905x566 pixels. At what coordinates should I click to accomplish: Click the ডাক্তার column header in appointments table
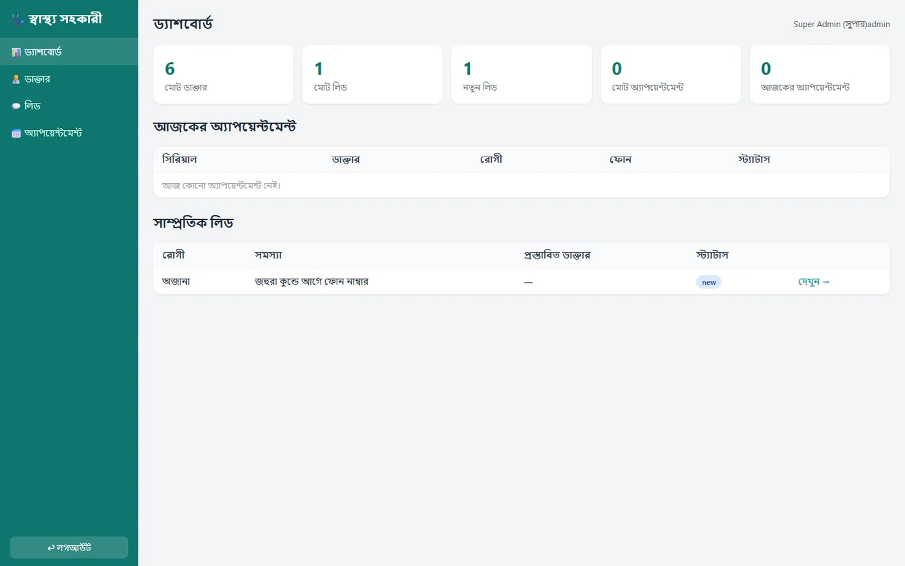coord(346,159)
